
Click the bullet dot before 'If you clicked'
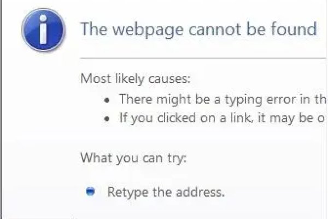pos(107,119)
